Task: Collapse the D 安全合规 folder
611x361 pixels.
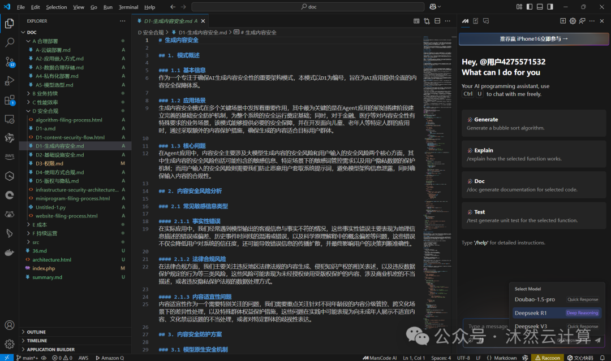Action: (x=76, y=111)
